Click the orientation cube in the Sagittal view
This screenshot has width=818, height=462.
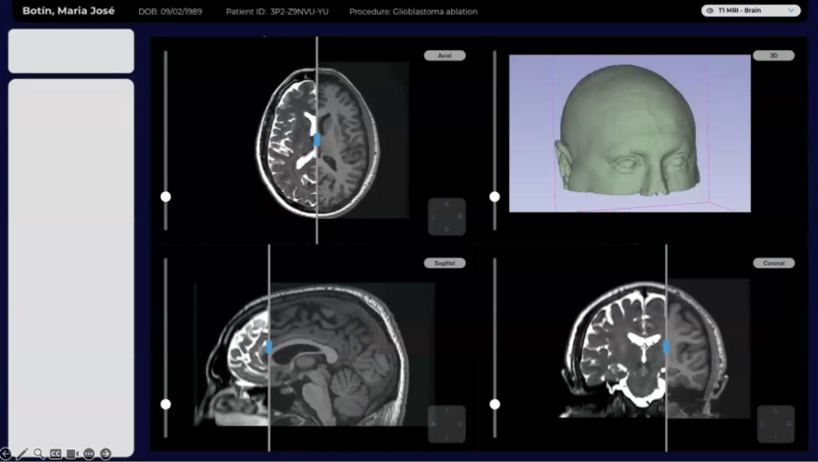pos(447,423)
